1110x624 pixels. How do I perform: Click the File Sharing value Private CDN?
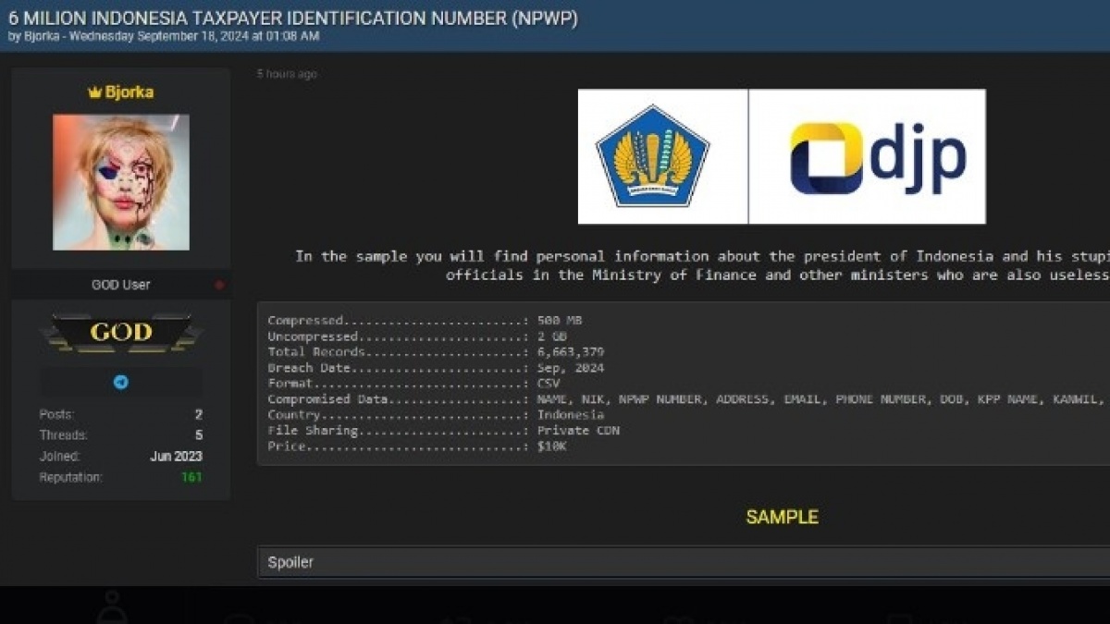coord(578,431)
